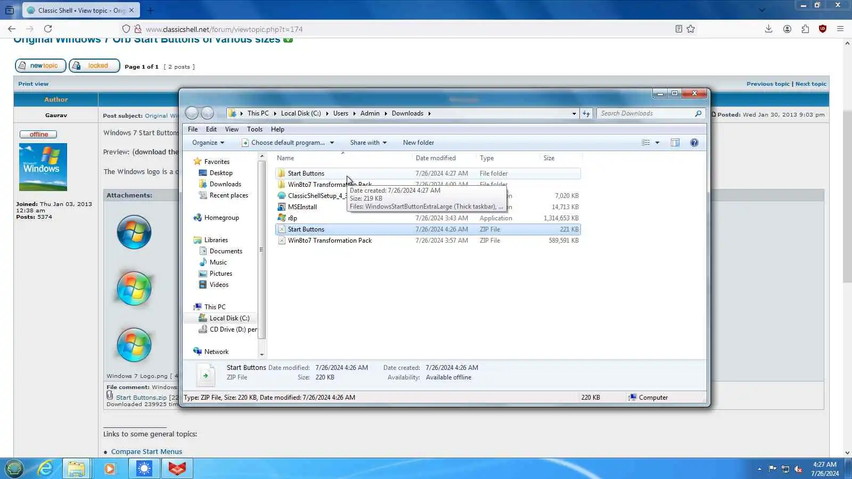Viewport: 852px width, 479px height.
Task: Switch to the Classic Shell Firefox tab
Action: point(81,10)
